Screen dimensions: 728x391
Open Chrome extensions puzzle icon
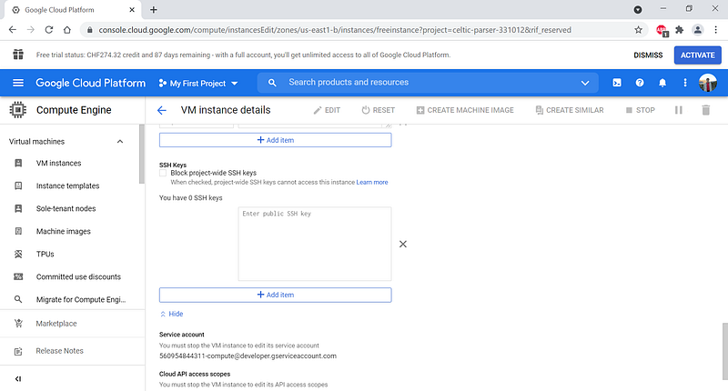coord(679,30)
